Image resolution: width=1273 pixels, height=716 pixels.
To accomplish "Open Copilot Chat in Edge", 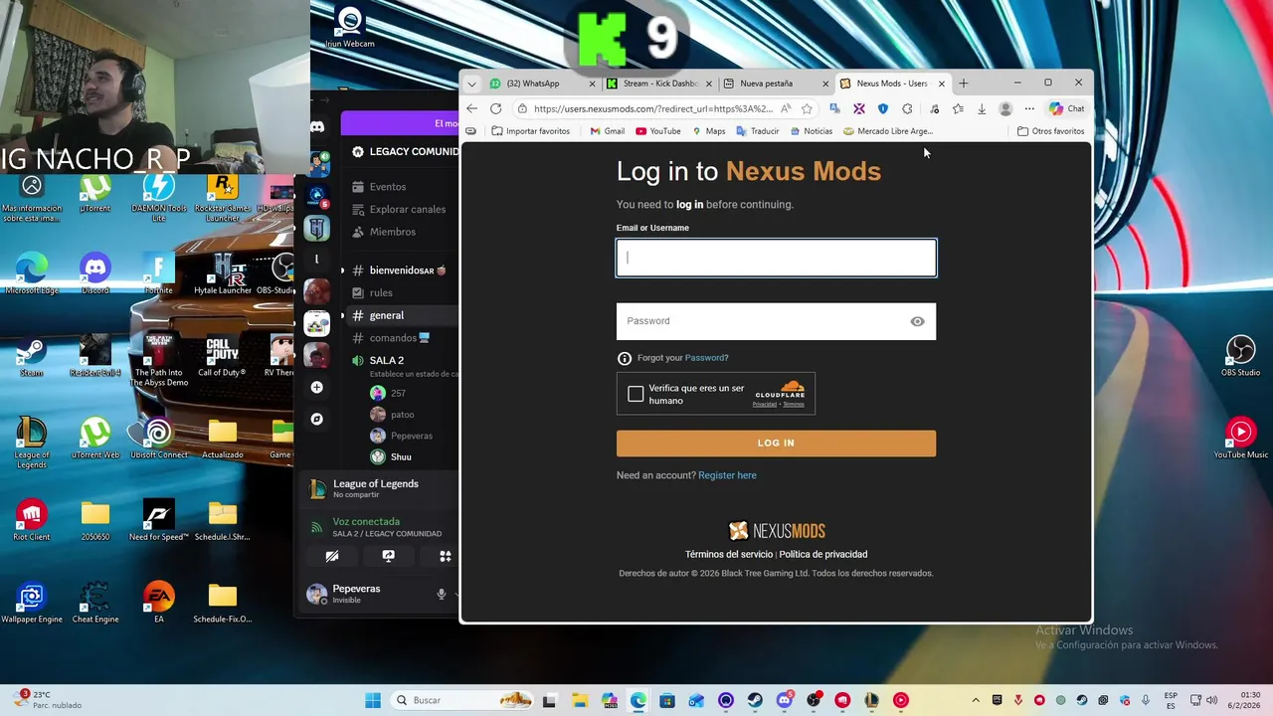I will pyautogui.click(x=1067, y=108).
